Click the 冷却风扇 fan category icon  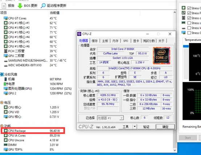2,74
